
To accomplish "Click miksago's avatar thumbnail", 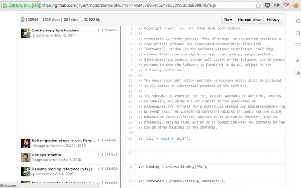I will tap(25, 143).
